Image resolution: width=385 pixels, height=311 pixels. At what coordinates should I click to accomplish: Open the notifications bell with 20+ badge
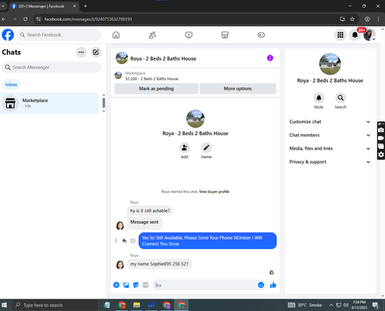click(x=355, y=35)
